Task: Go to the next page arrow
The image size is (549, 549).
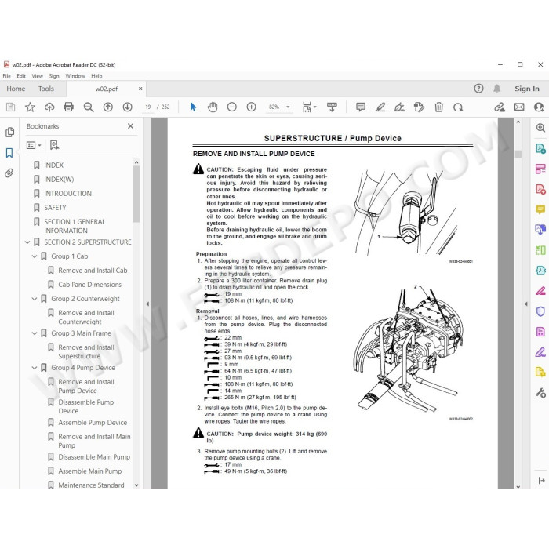Action: click(x=127, y=107)
